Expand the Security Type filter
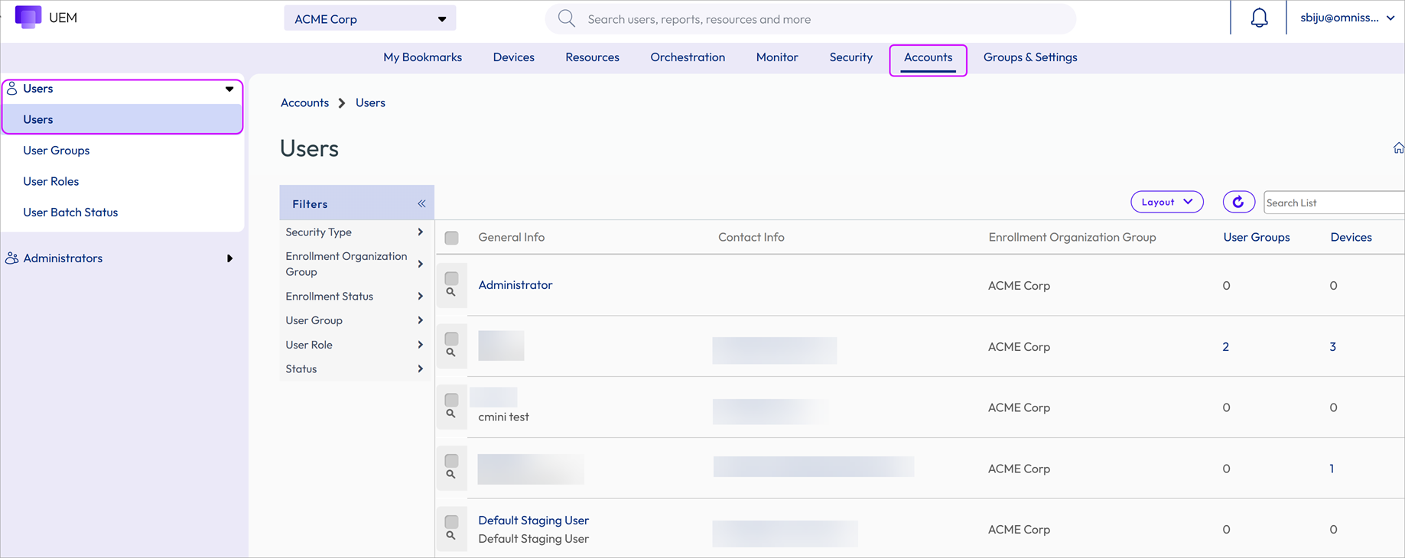1405x558 pixels. pos(355,232)
